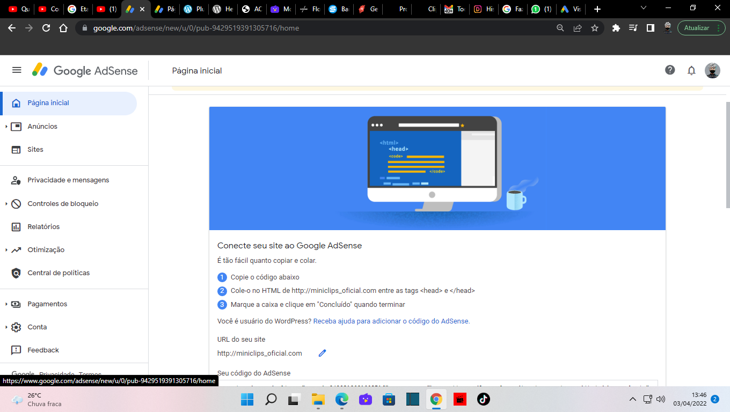The image size is (730, 412).
Task: Open TikTok from the taskbar
Action: [x=484, y=399]
